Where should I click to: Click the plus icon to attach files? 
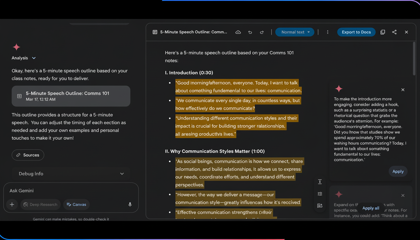point(12,204)
